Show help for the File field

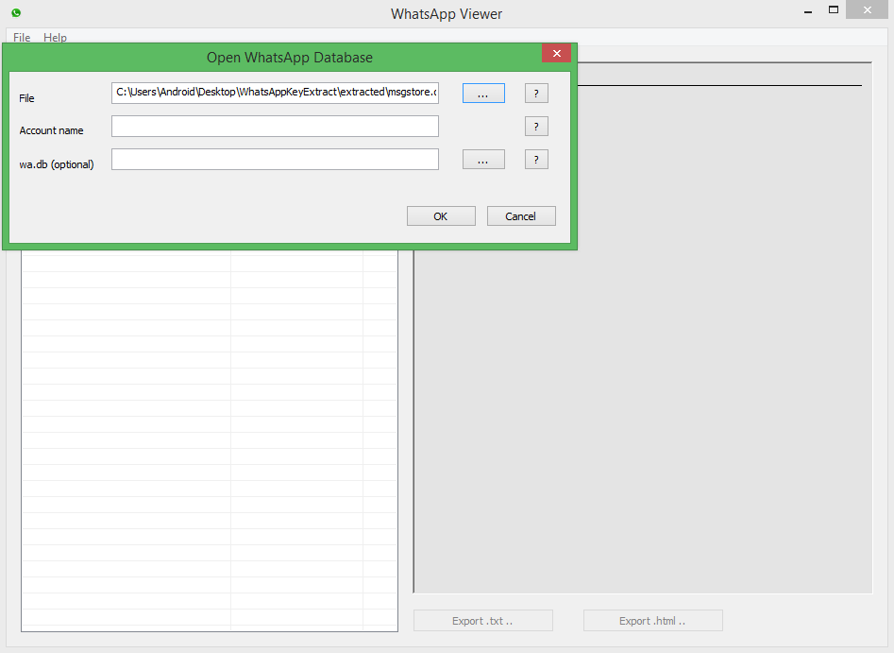click(x=536, y=93)
